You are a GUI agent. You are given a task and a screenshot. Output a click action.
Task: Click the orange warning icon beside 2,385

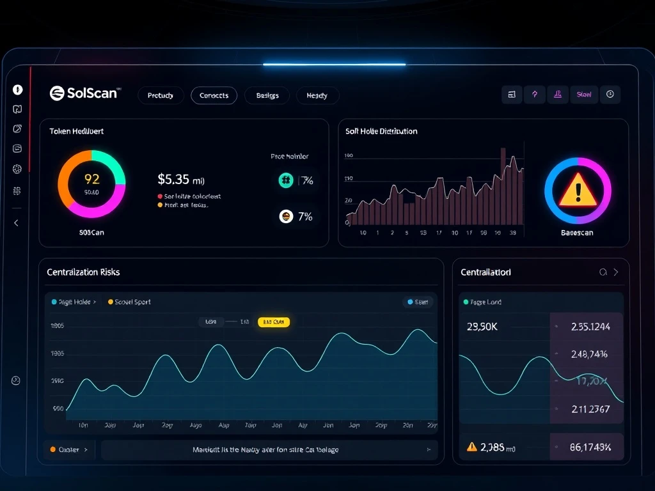pyautogui.click(x=472, y=447)
